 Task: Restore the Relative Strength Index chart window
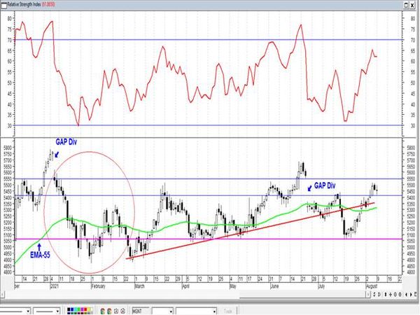(407, 5)
